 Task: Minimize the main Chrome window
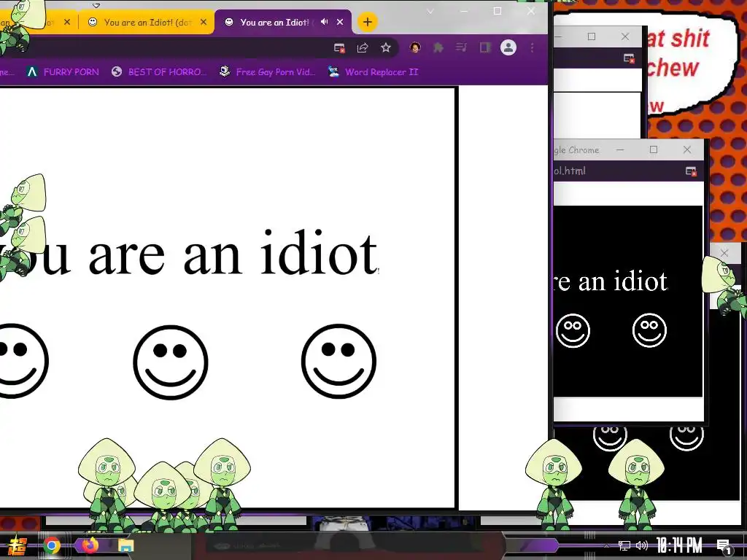(464, 11)
